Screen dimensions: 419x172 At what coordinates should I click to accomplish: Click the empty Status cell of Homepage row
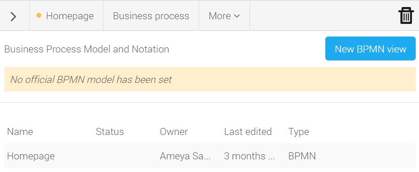pos(126,156)
